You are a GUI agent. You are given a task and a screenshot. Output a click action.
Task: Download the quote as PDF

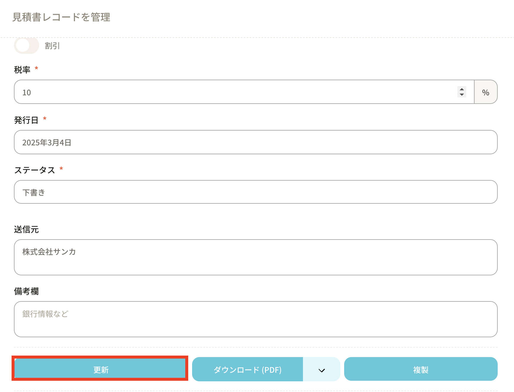[248, 369]
